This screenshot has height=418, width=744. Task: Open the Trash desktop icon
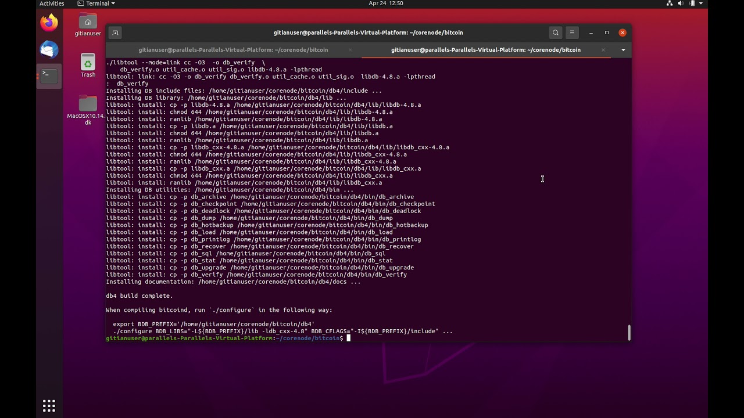pyautogui.click(x=88, y=66)
